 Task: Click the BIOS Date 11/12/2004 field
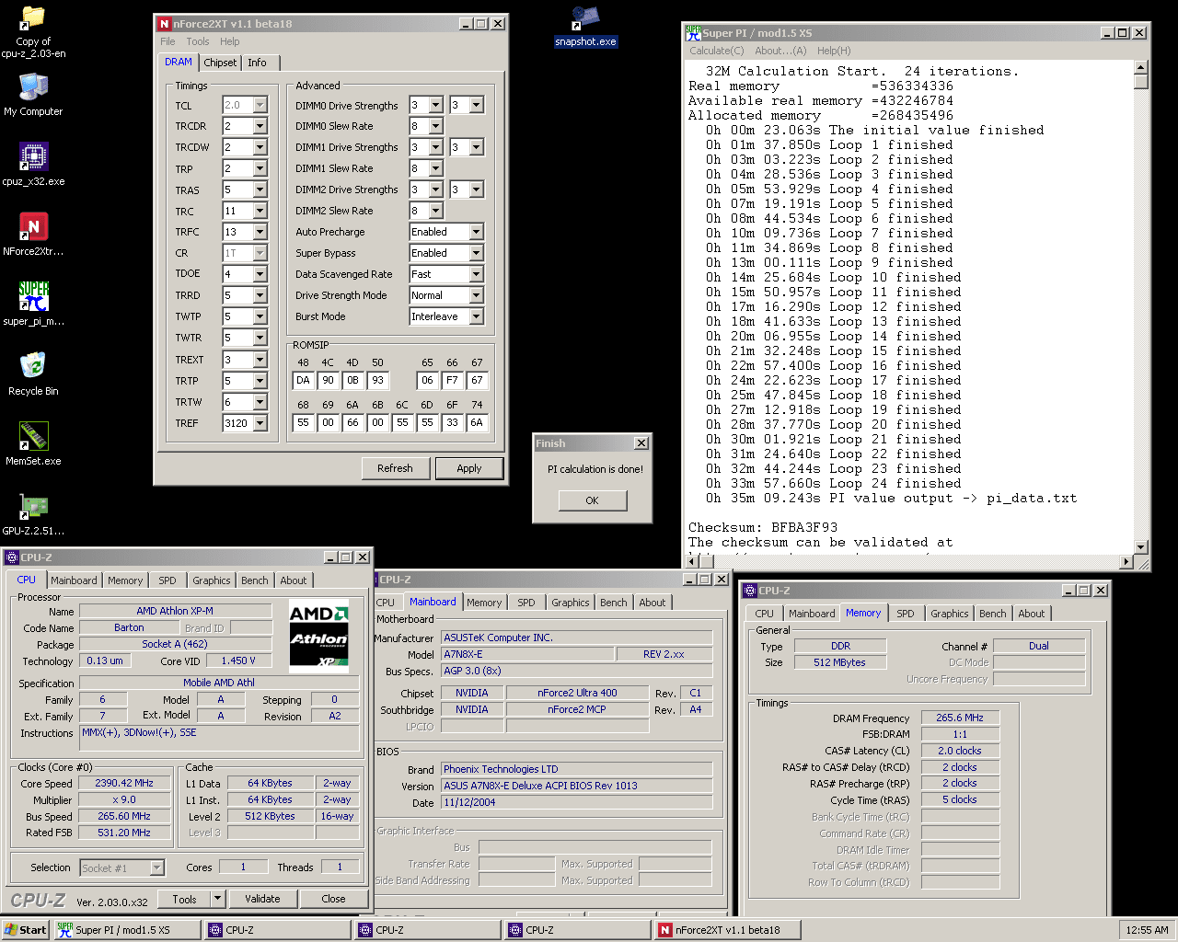(x=576, y=802)
